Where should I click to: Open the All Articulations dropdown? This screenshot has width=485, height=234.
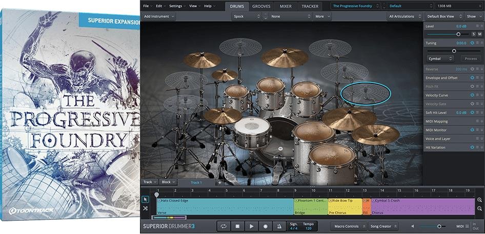[405, 16]
